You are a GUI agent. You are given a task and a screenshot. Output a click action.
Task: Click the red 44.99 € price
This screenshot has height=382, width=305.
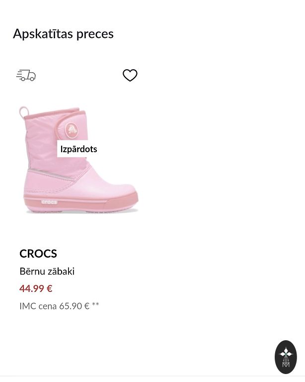point(36,288)
